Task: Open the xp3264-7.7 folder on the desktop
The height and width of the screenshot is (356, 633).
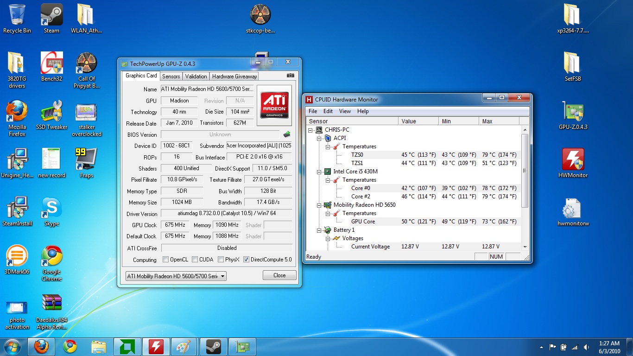Action: 573,19
